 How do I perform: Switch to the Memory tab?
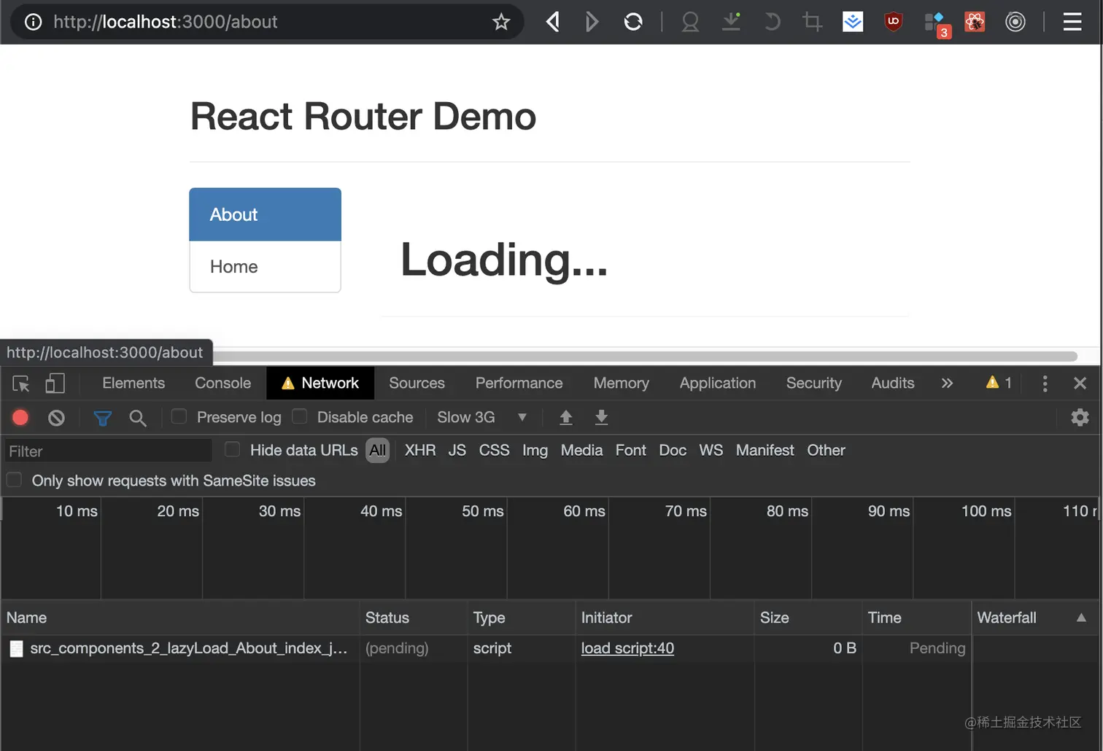pyautogui.click(x=621, y=383)
